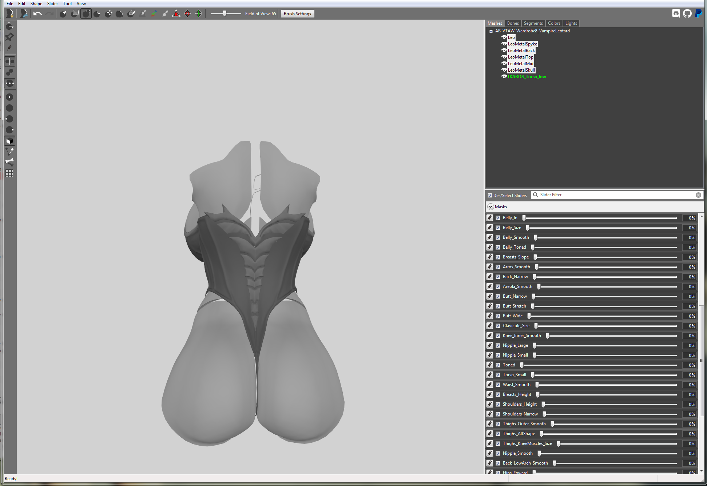Hide the LeoMetalSkull mesh via eye icon
The image size is (707, 486).
[504, 70]
